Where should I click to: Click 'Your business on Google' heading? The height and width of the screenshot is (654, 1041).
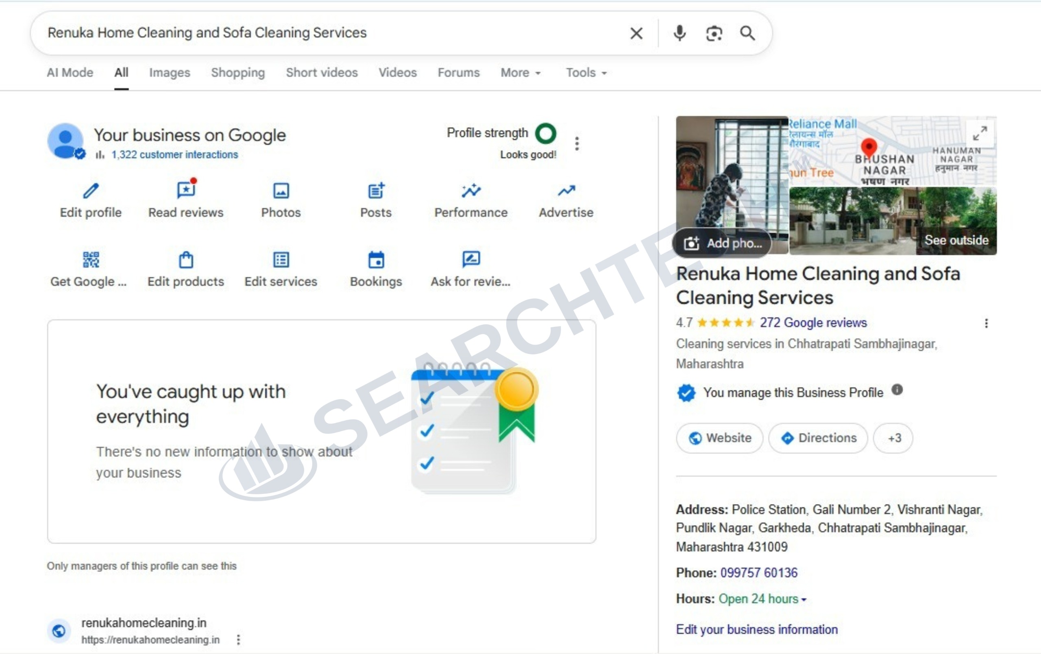coord(190,135)
